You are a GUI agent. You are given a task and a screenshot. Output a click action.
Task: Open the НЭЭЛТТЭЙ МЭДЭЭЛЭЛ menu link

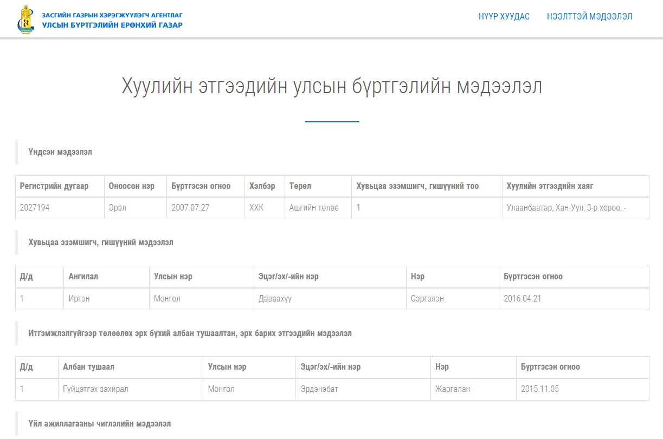click(x=590, y=17)
